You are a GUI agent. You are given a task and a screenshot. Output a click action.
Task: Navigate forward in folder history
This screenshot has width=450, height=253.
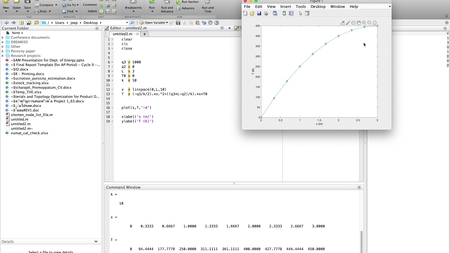[x=14, y=23]
